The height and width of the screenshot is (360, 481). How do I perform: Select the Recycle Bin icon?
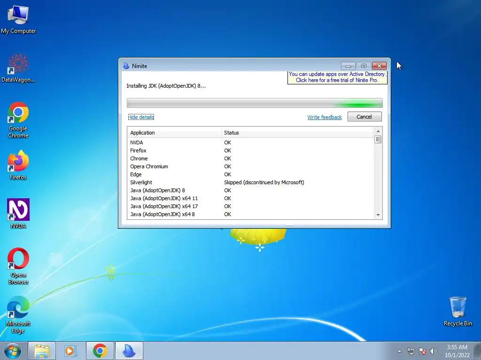click(x=458, y=311)
